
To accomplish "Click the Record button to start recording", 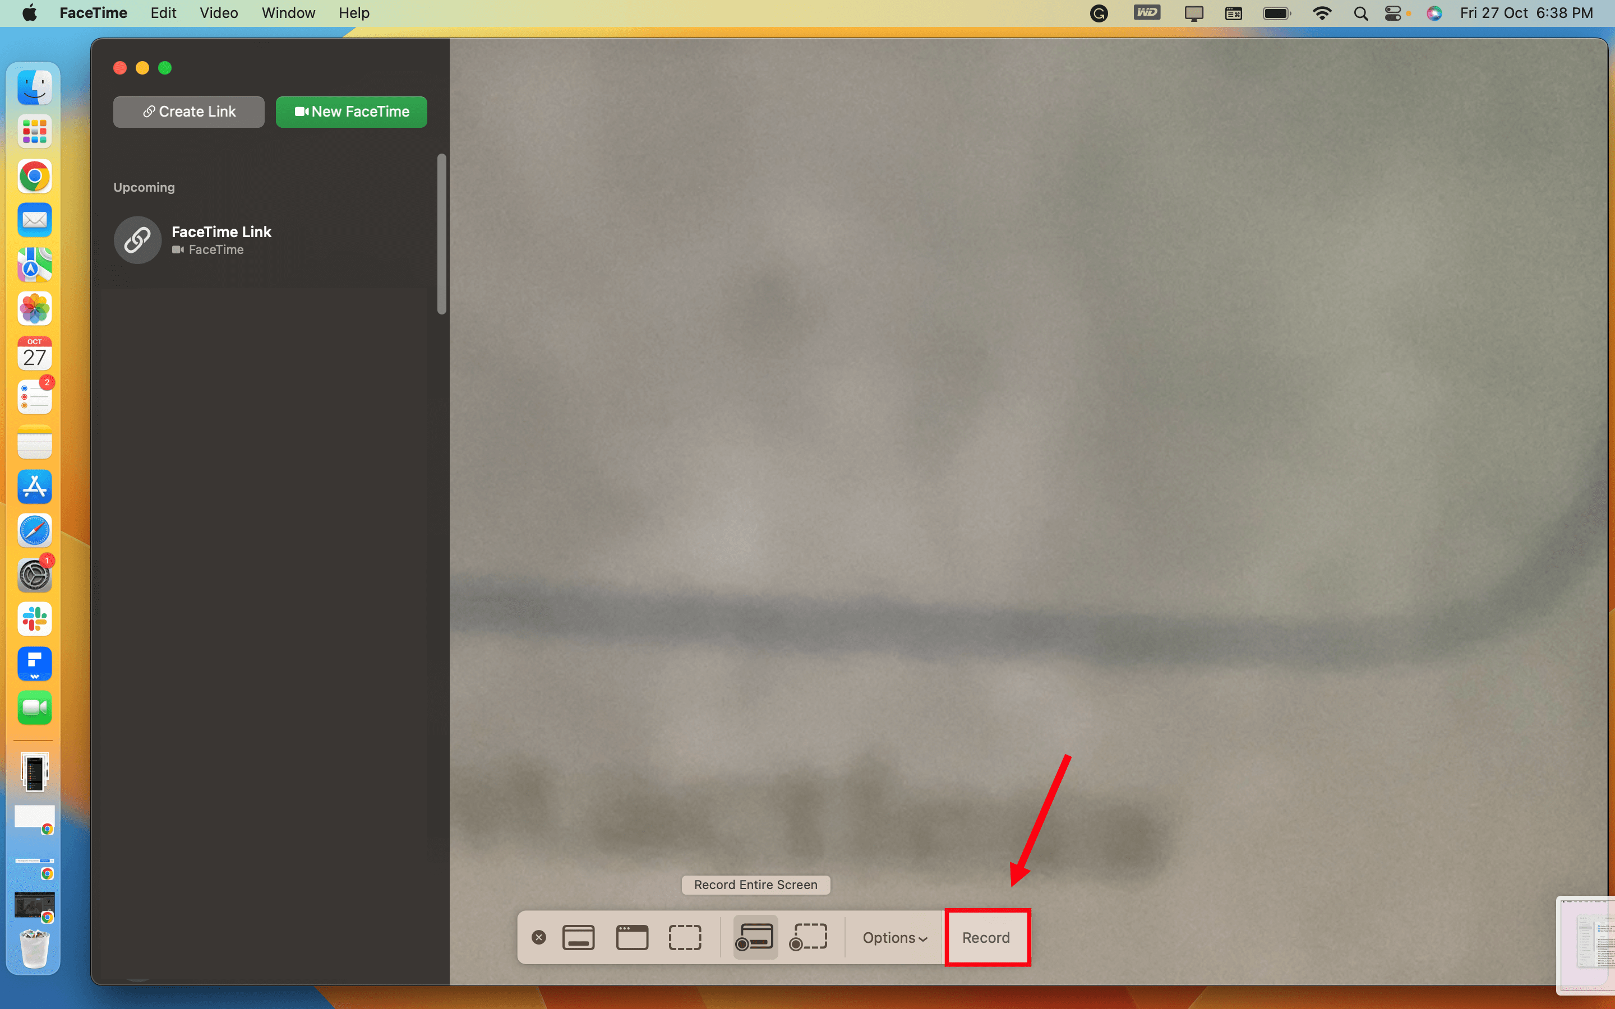I will [985, 937].
